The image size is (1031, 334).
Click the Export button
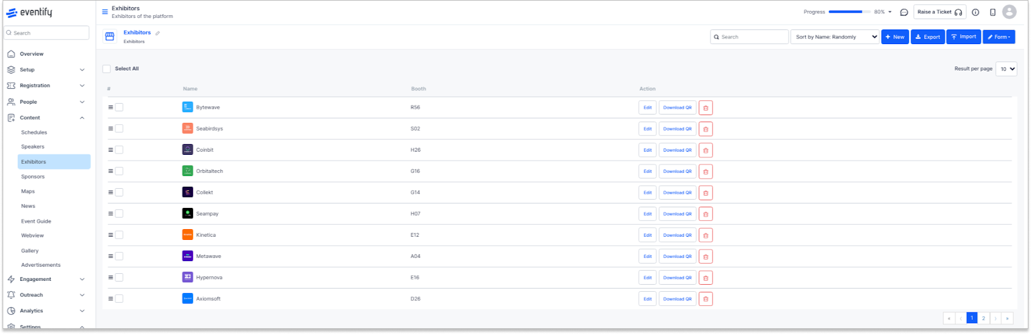pyautogui.click(x=928, y=37)
